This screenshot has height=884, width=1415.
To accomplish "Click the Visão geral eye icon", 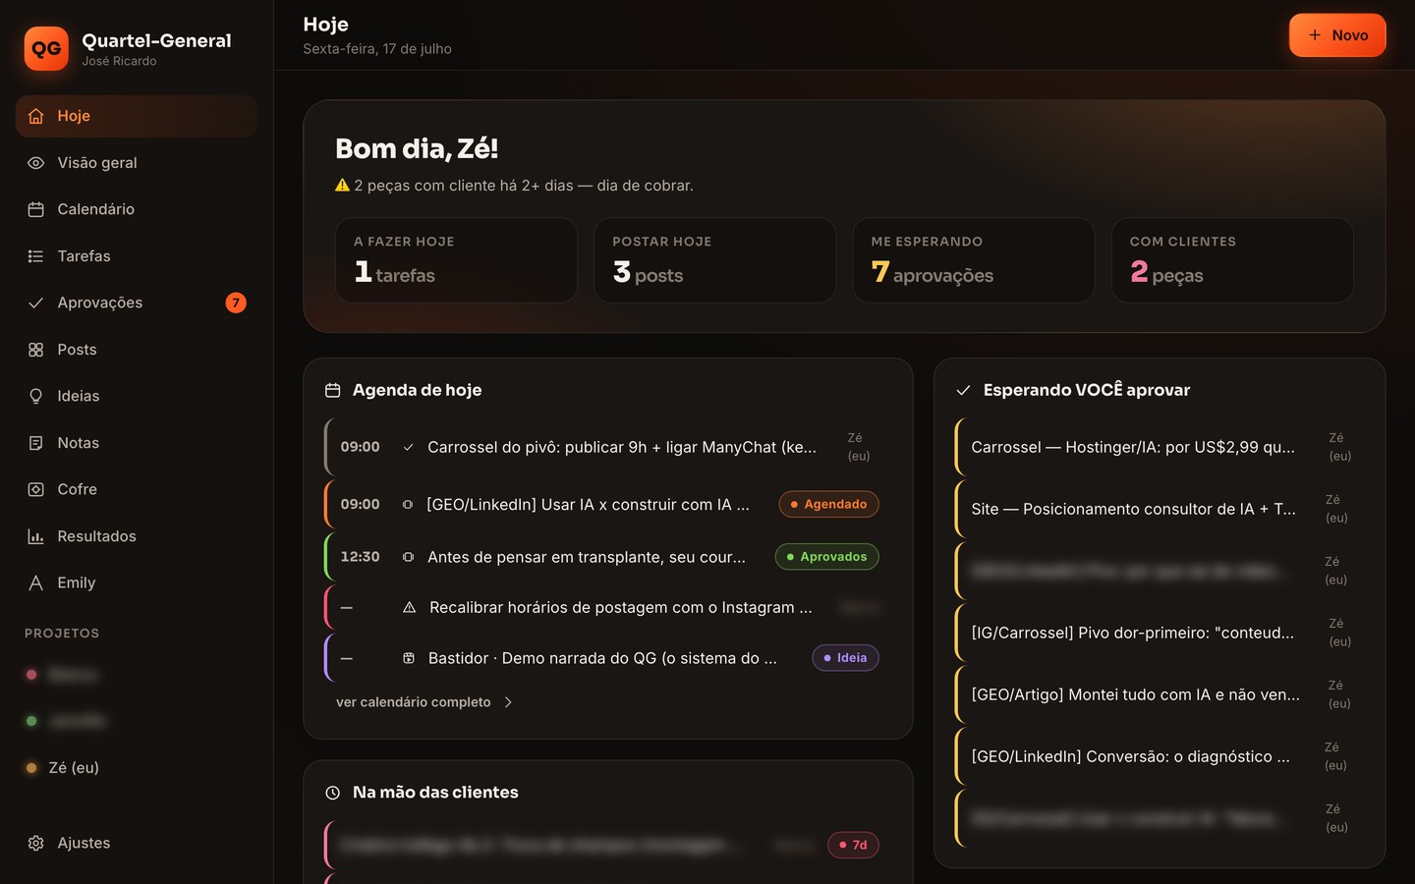I will tap(36, 163).
